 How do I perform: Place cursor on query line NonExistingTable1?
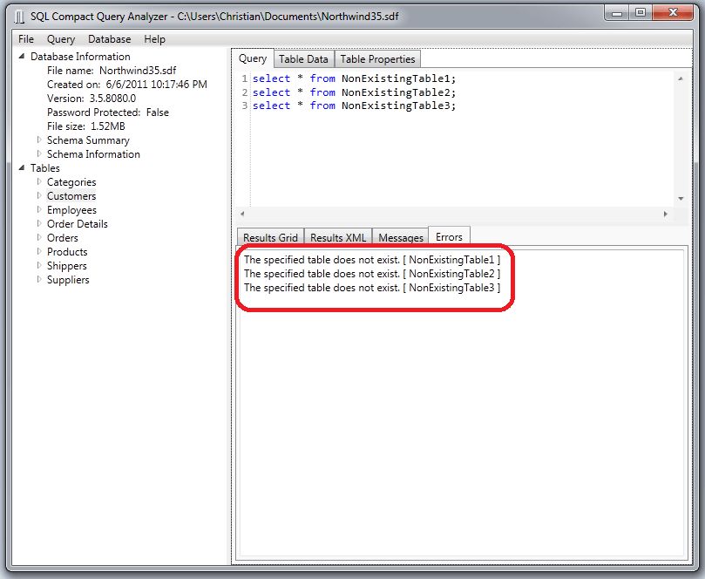(355, 78)
